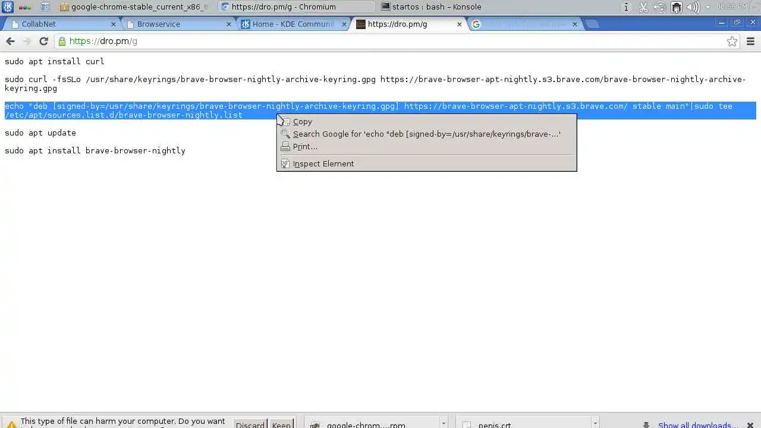Open the KDE application launcher menu

(x=8, y=7)
